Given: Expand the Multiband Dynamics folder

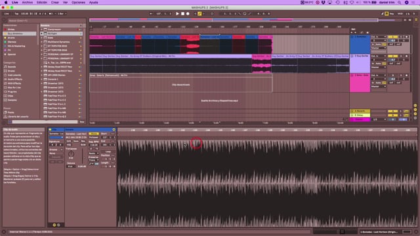Looking at the screenshot, I should 42,42.
